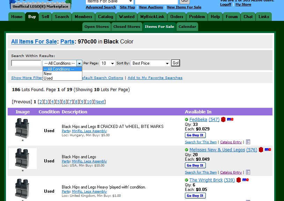Click Go Buy It for the Fedibeka listing
Screen dimensions: 284x201
195,135
